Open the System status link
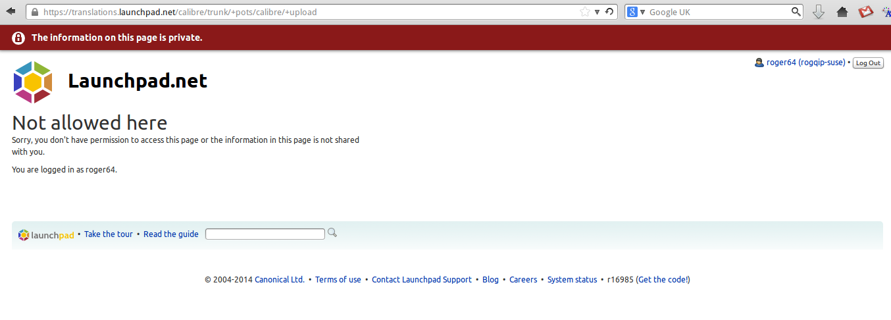 point(573,280)
